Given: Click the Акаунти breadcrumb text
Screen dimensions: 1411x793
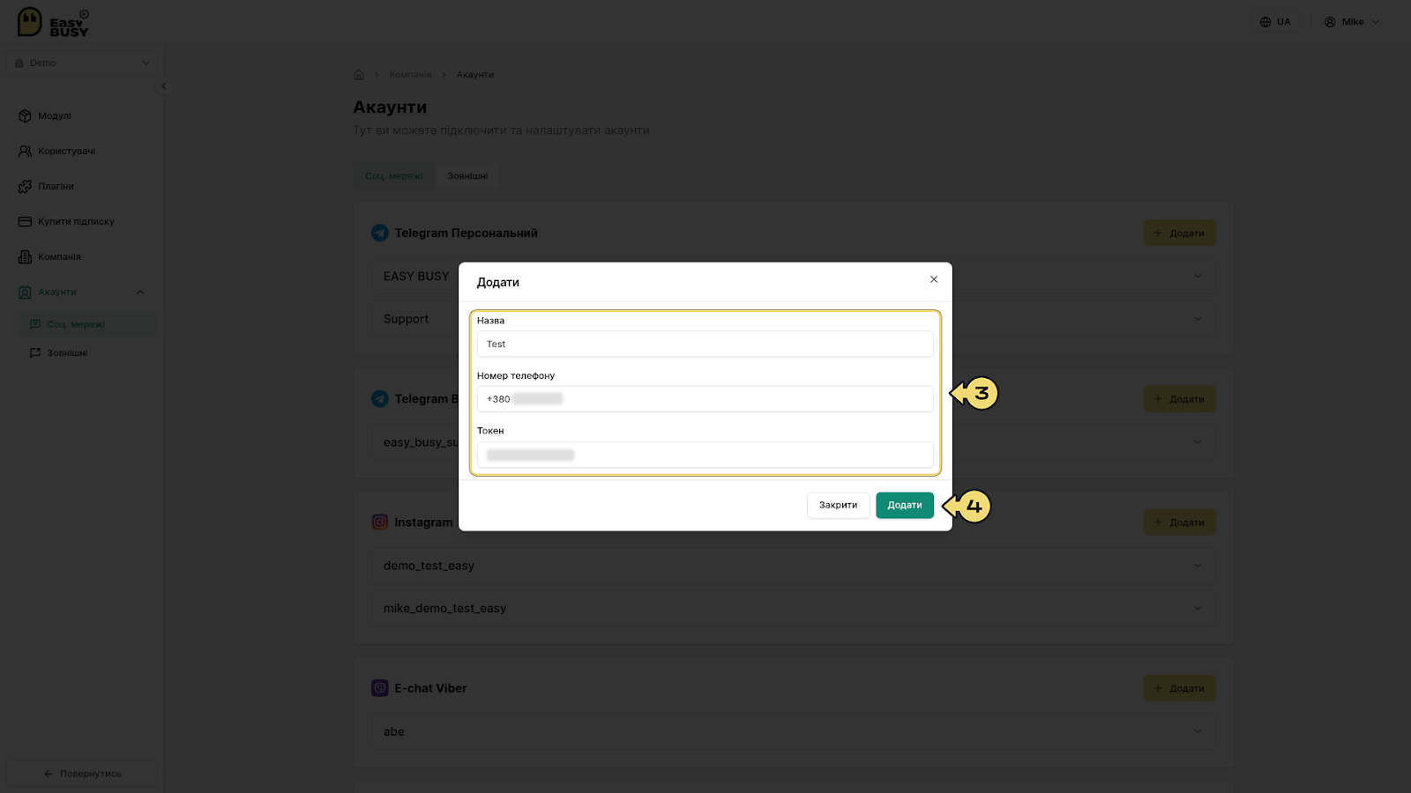Looking at the screenshot, I should click(x=475, y=75).
